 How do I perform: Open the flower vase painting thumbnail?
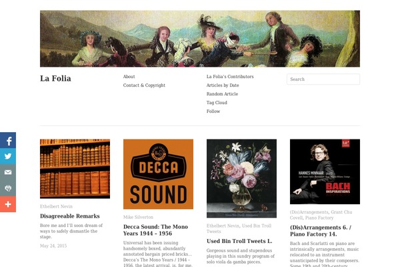(x=241, y=178)
